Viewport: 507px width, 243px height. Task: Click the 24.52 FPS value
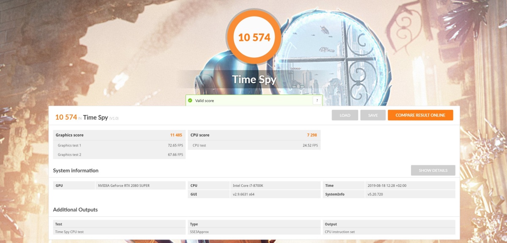(311, 146)
